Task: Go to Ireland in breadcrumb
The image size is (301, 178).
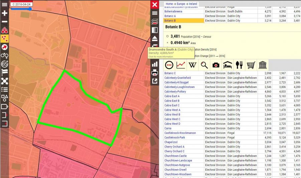Action: pos(193,4)
